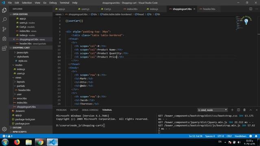Image resolution: width=260 pixels, height=146 pixels.
Task: Open the Terminal menu
Action: tap(64, 3)
